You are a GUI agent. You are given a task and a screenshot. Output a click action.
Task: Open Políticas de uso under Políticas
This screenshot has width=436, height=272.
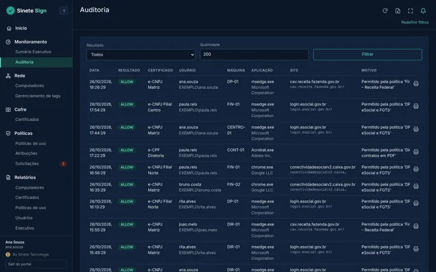pyautogui.click(x=31, y=143)
